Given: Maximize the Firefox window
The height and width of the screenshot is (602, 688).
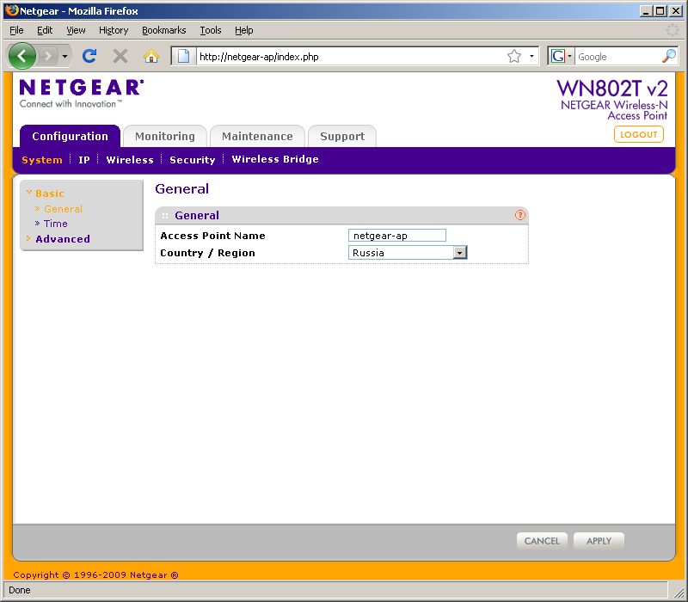Looking at the screenshot, I should point(660,11).
